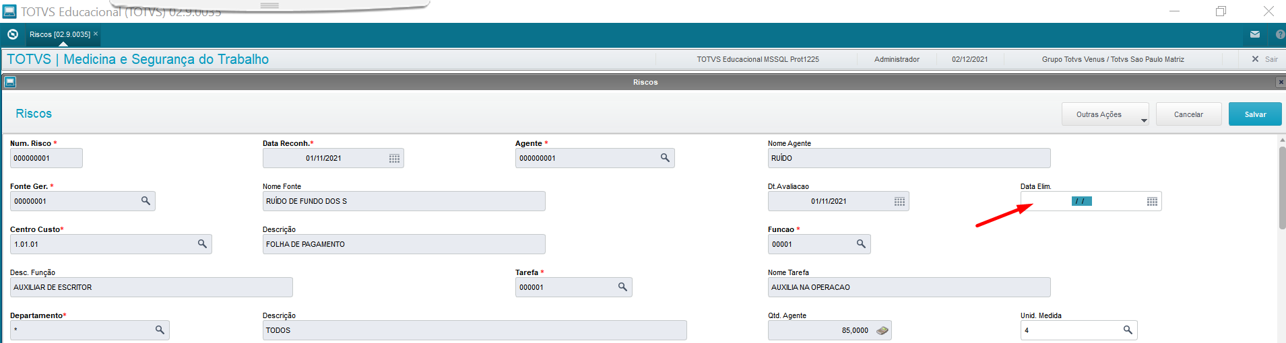1286x343 pixels.
Task: Open the Unid. Medida lookup search icon
Action: click(1128, 330)
